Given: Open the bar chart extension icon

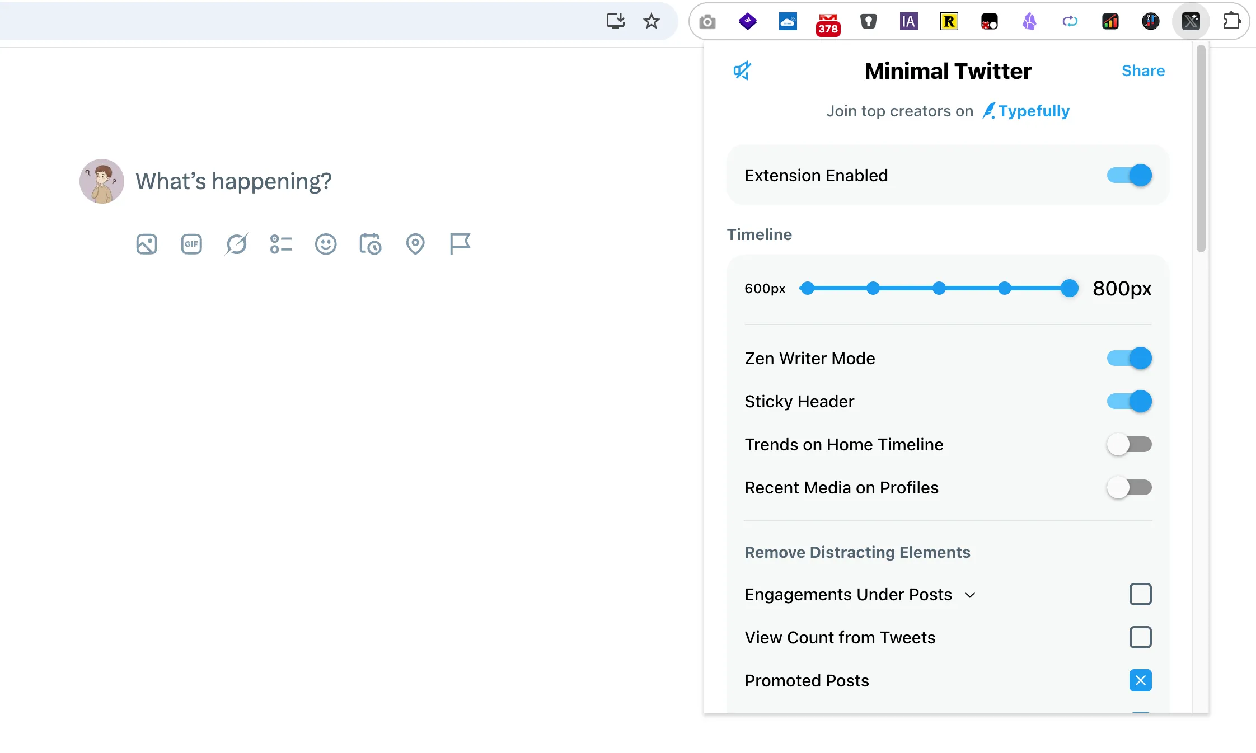Looking at the screenshot, I should (1110, 22).
